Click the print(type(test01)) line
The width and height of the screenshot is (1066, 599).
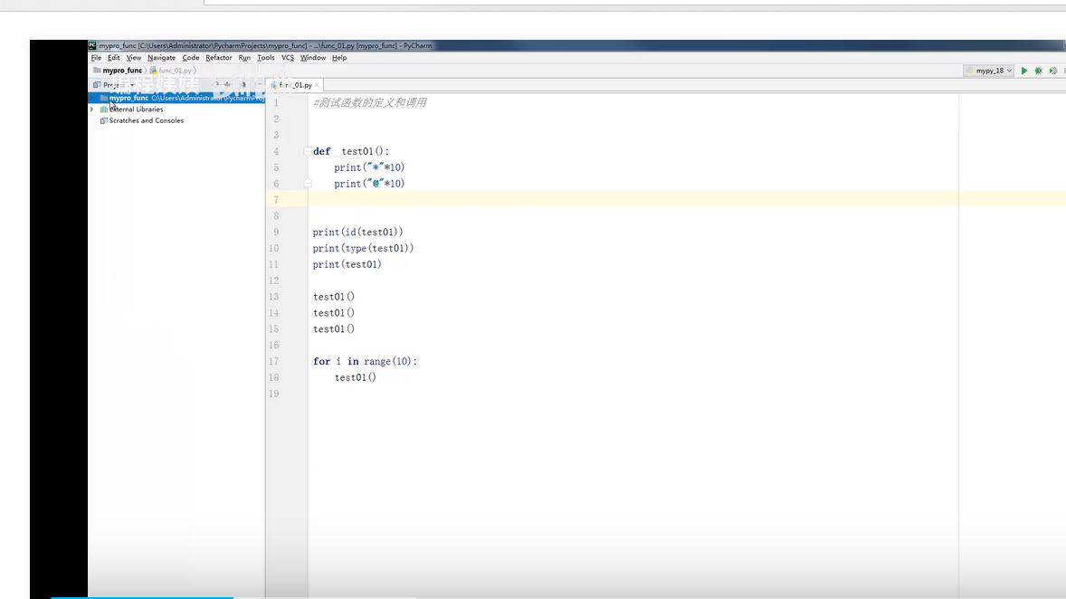pyautogui.click(x=363, y=248)
